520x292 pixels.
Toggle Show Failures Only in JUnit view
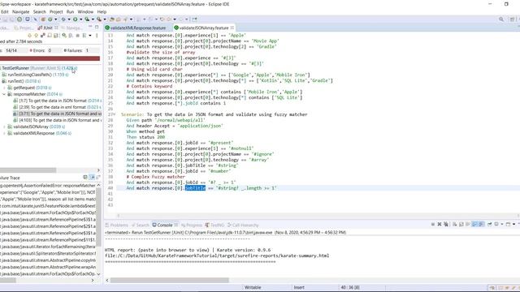coord(42,36)
